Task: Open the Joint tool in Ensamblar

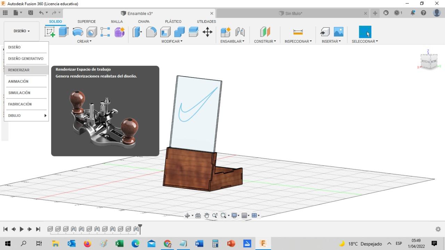Action: [x=240, y=32]
